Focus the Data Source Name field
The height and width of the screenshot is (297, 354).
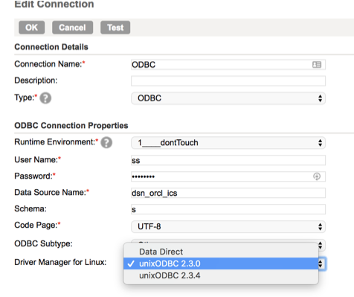point(228,193)
